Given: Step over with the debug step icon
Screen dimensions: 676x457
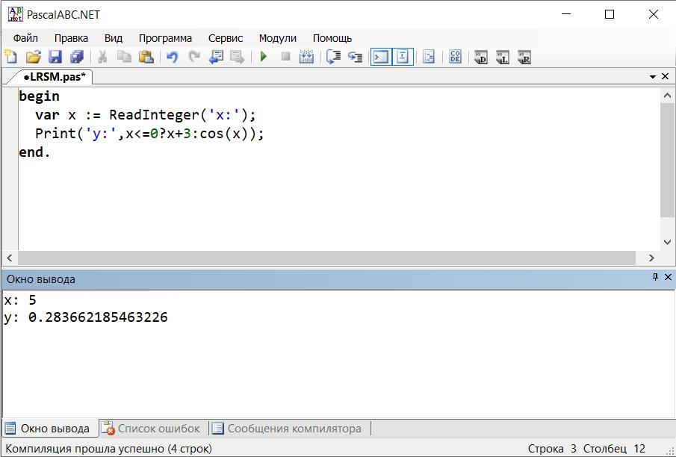Looking at the screenshot, I should coord(333,57).
